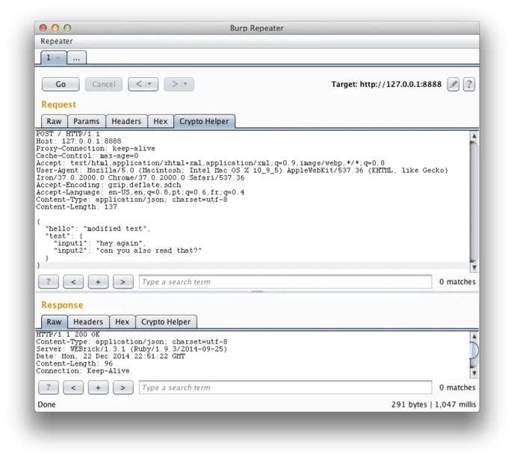Open the back history dropdown arrow
This screenshot has height=460, width=514.
point(150,85)
